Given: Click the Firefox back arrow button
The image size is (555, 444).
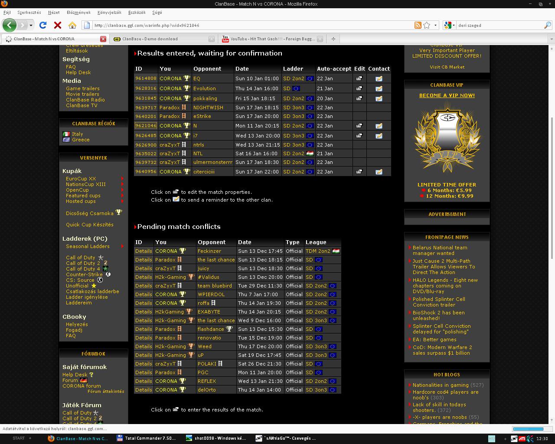Looking at the screenshot, I should [x=10, y=25].
